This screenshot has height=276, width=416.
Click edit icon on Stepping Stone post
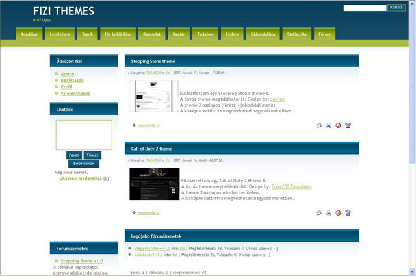(348, 125)
